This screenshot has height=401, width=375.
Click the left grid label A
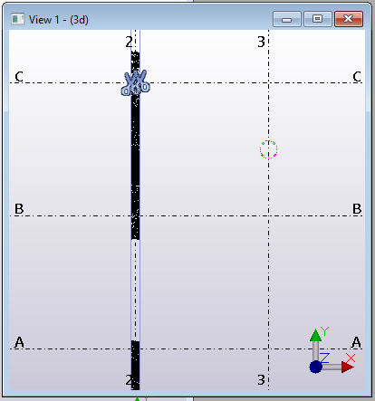pos(19,342)
